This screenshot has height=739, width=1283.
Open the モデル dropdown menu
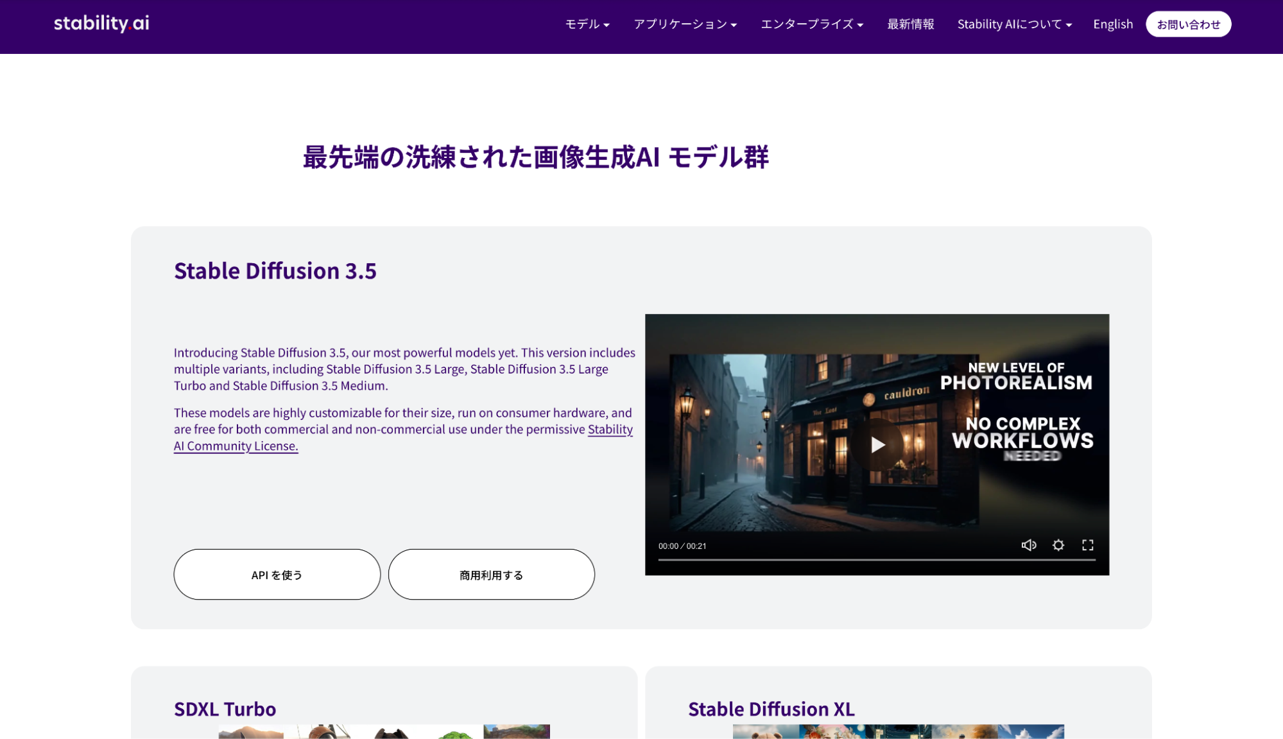(x=587, y=24)
